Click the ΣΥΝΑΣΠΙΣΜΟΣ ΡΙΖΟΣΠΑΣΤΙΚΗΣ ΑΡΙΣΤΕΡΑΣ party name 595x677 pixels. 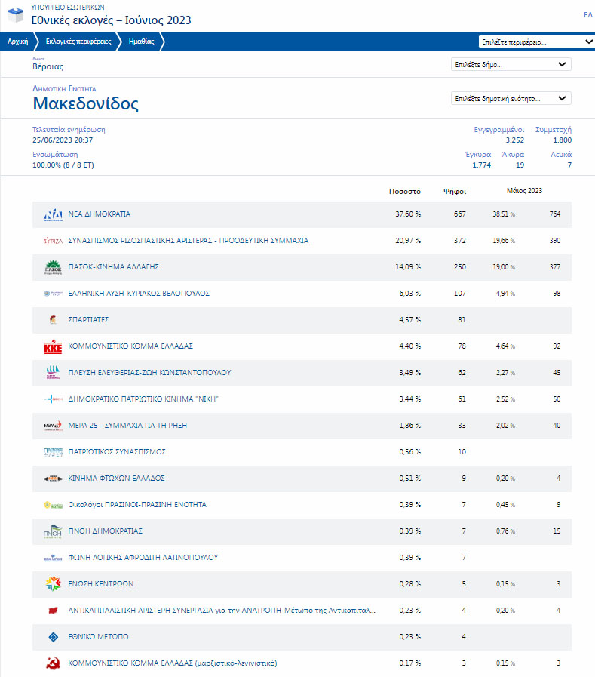click(188, 241)
